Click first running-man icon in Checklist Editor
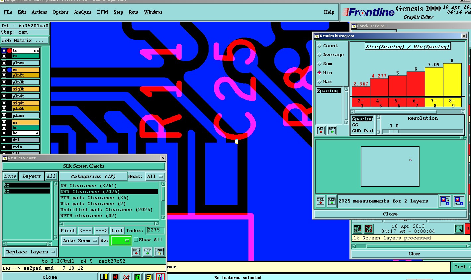 [357, 229]
